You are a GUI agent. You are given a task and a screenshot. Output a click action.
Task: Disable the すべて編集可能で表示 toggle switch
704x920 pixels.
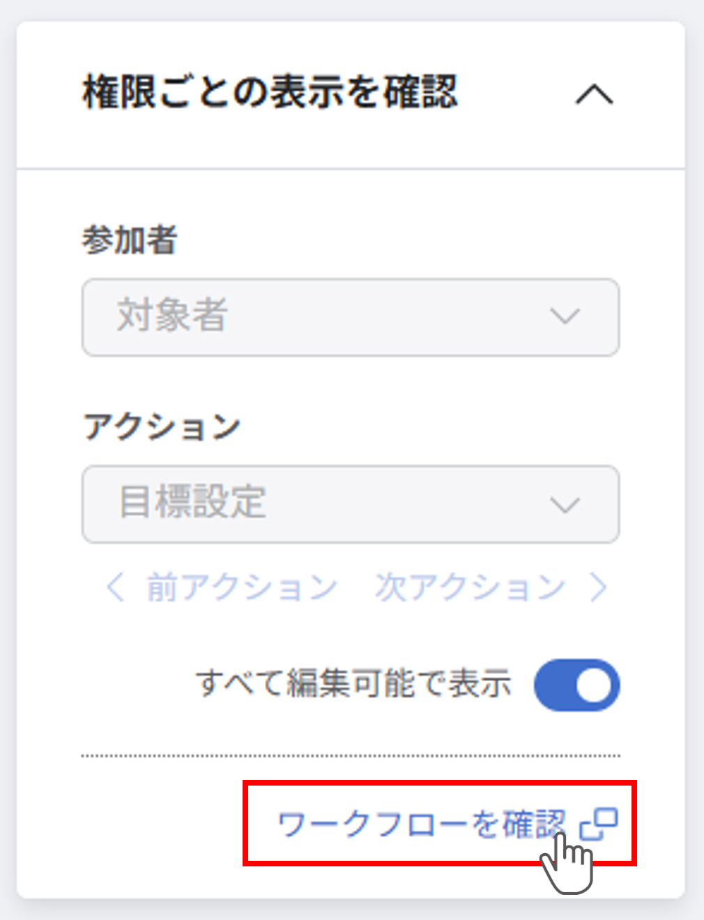click(x=576, y=685)
